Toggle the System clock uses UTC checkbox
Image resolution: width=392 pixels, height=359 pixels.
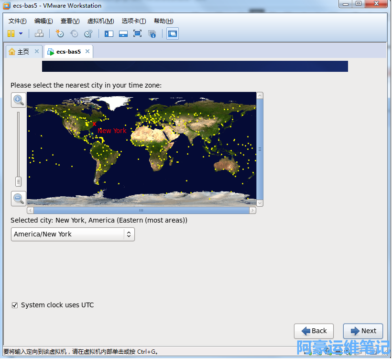pos(15,305)
